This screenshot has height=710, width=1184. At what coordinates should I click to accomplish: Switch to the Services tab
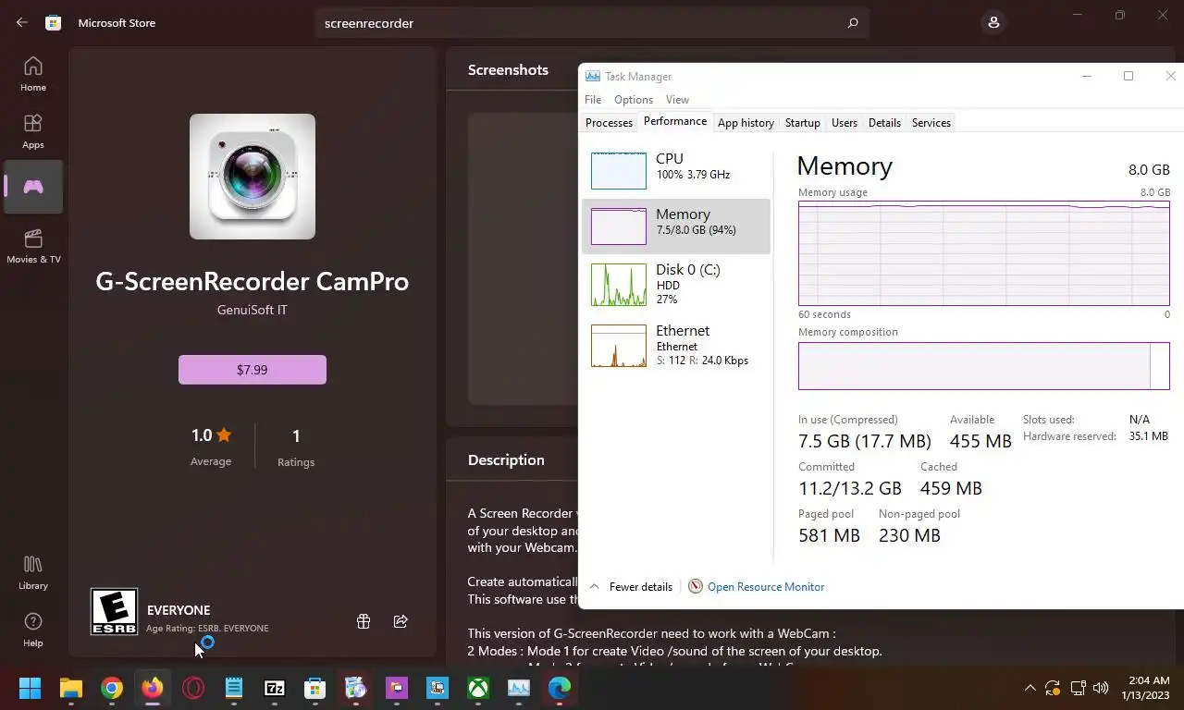(931, 123)
